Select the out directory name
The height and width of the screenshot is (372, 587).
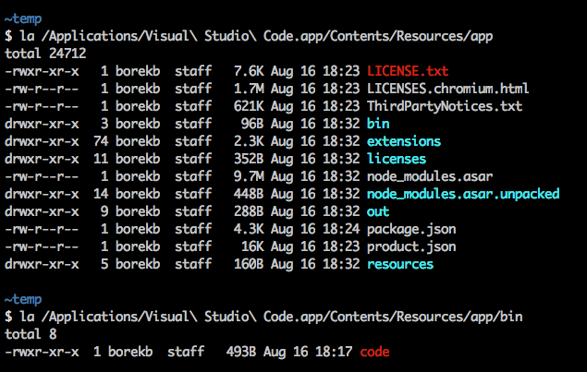[378, 211]
